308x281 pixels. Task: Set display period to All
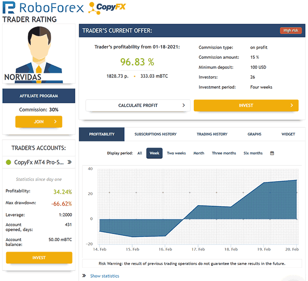pos(140,153)
